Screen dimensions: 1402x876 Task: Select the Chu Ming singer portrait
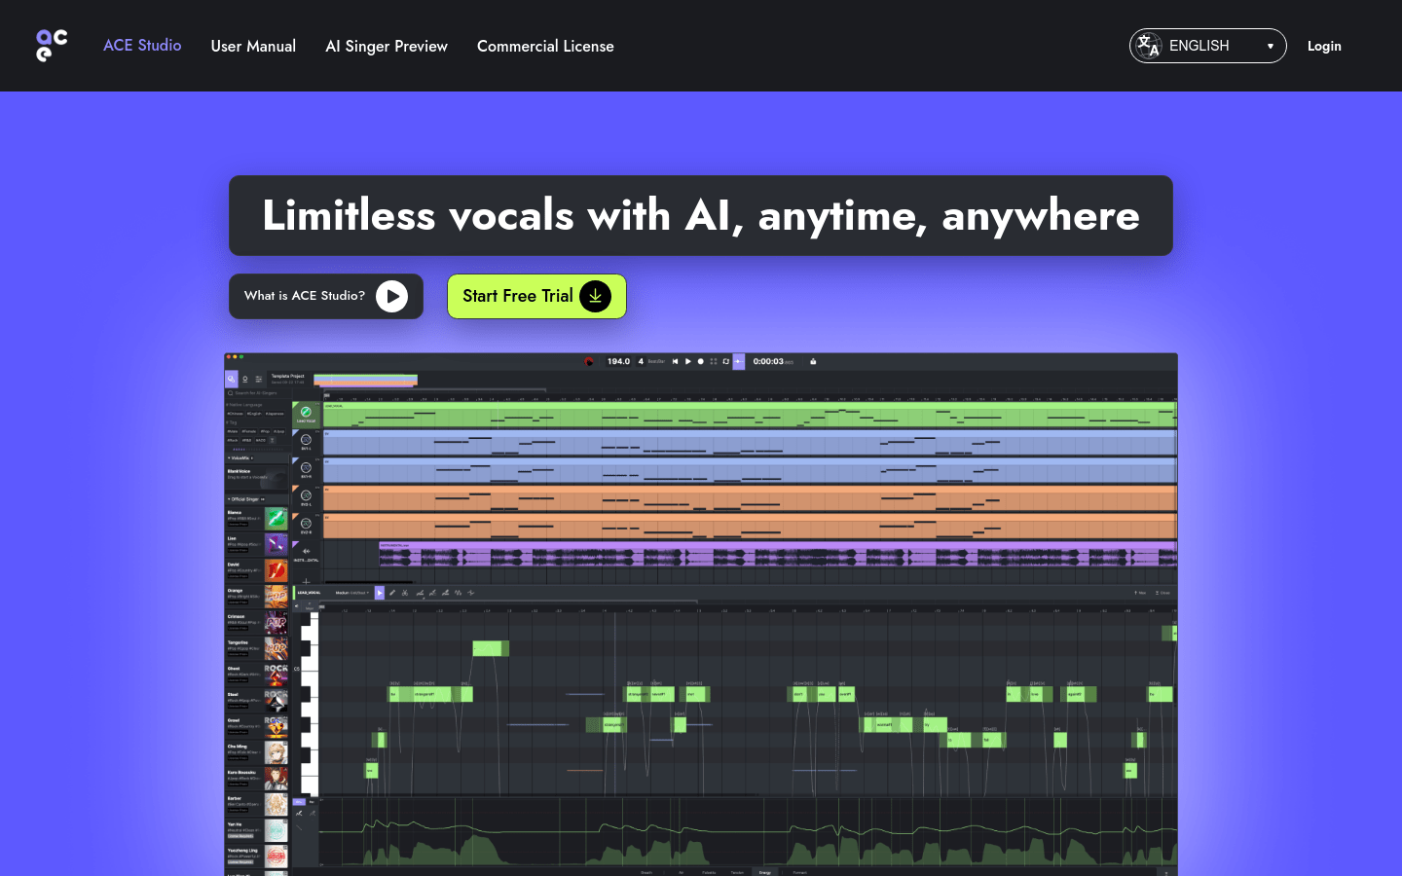pyautogui.click(x=277, y=752)
